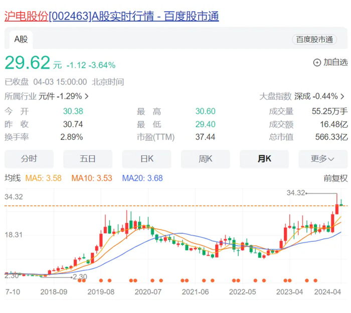Click the 成交额 value 16.48亿
351x313 pixels.
[334, 124]
